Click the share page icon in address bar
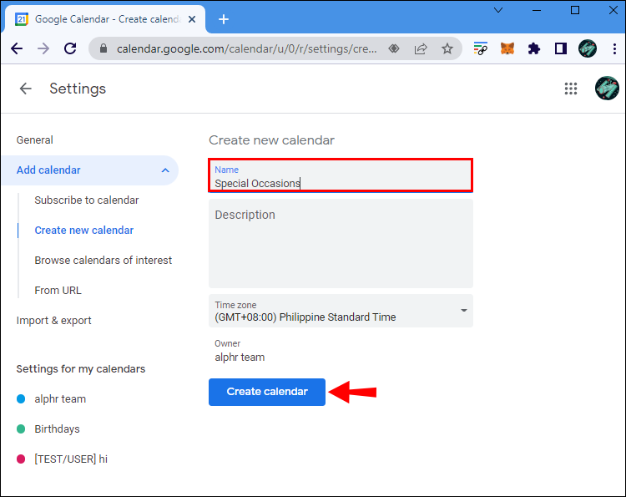 point(422,48)
